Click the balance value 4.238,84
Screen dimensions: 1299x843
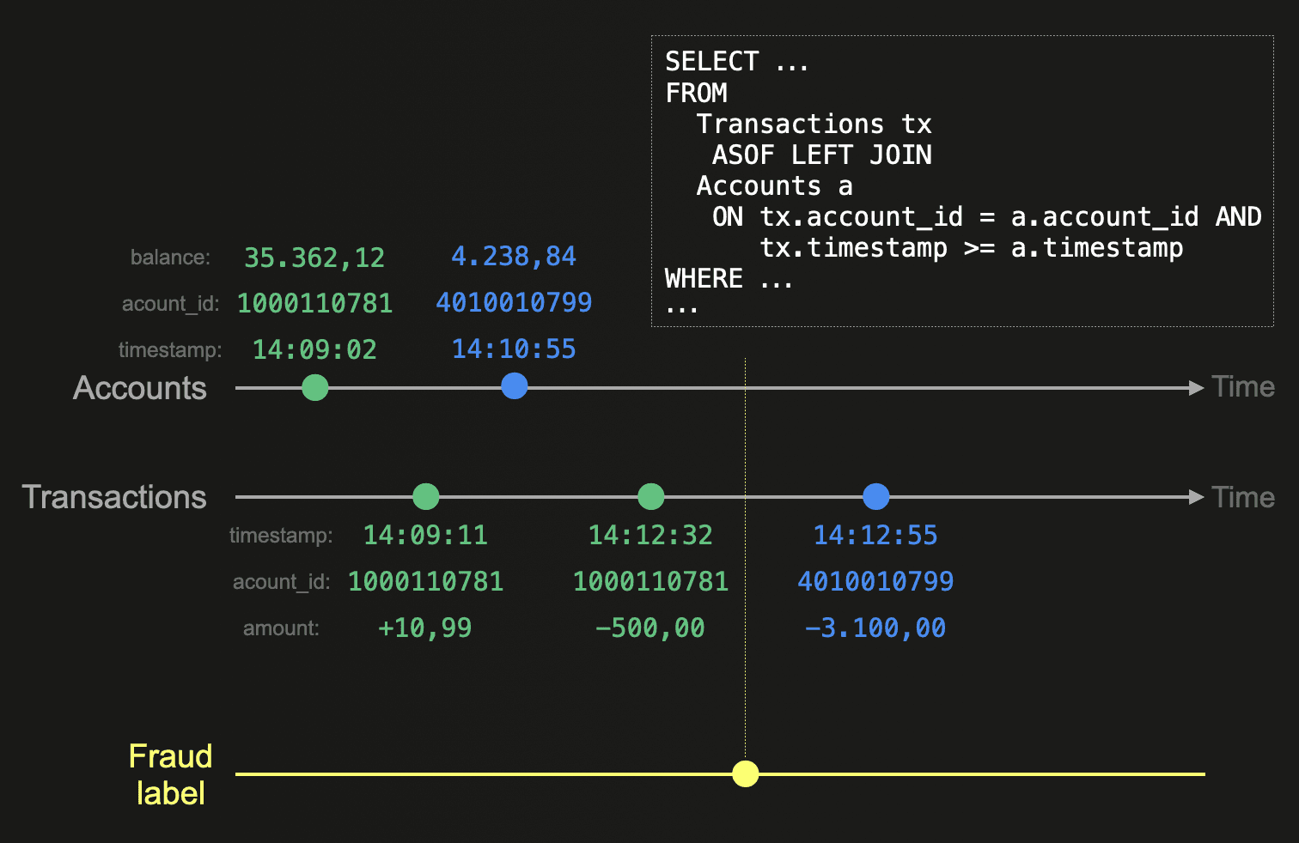point(514,257)
